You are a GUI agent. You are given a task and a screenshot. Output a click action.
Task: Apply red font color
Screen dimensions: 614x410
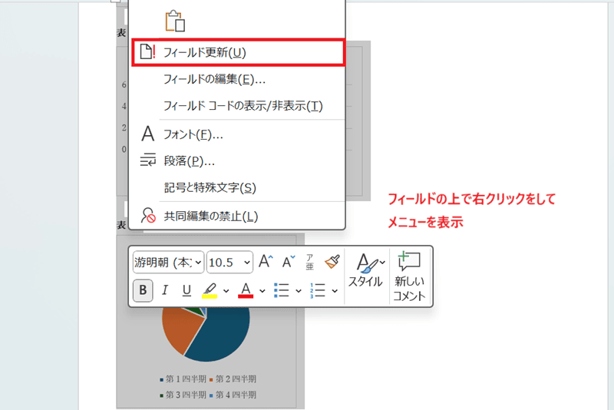246,290
